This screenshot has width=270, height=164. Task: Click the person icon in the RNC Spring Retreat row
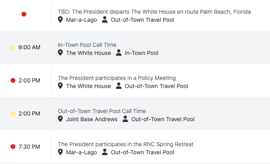pyautogui.click(x=105, y=152)
